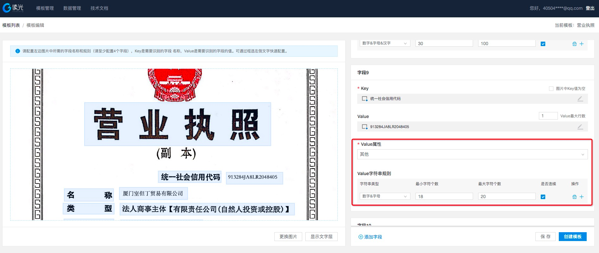Viewport: 599px width, 253px height.
Task: Delete the rule row with max 100
Action: click(x=574, y=44)
